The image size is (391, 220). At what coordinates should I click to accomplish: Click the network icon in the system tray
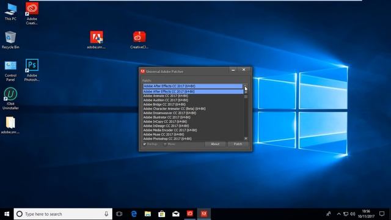346,214
